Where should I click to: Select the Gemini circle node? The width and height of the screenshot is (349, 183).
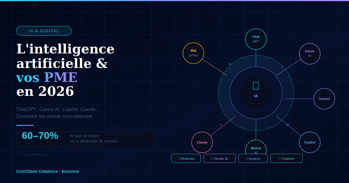click(x=324, y=99)
